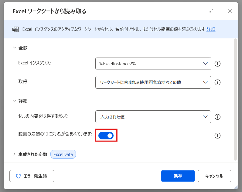The height and width of the screenshot is (192, 242).
Task: Click the info icon beside Excel インスタンス
Action: 217,63
